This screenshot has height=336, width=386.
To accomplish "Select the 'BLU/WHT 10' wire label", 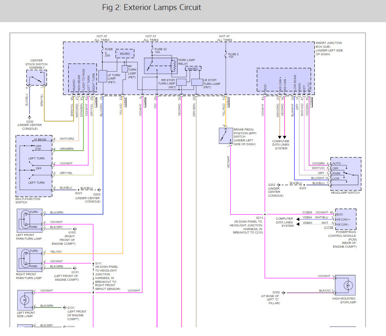I will pyautogui.click(x=319, y=178).
